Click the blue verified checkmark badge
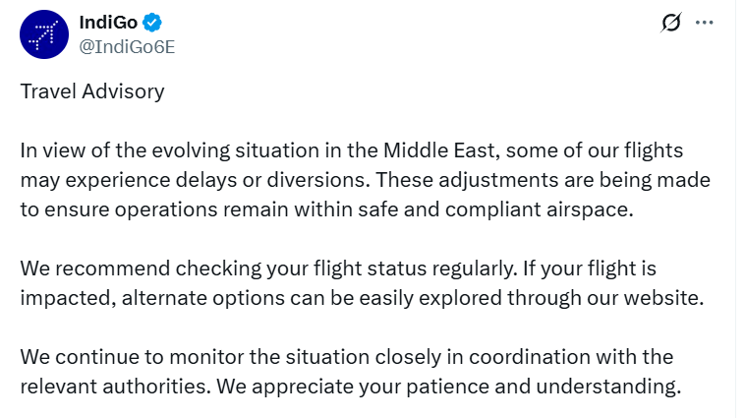The image size is (745, 418). coord(150,24)
